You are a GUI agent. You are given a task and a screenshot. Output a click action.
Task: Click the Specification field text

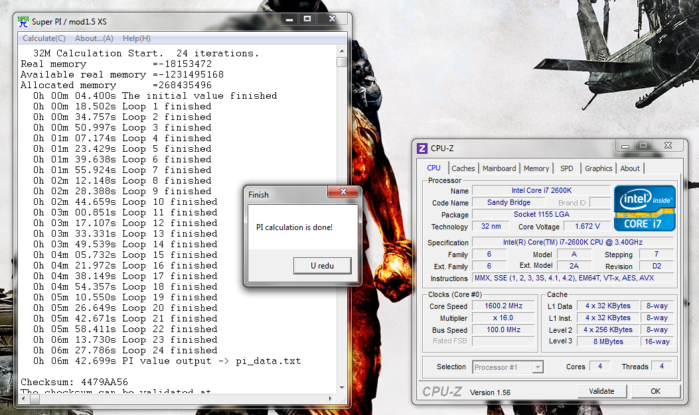[573, 242]
